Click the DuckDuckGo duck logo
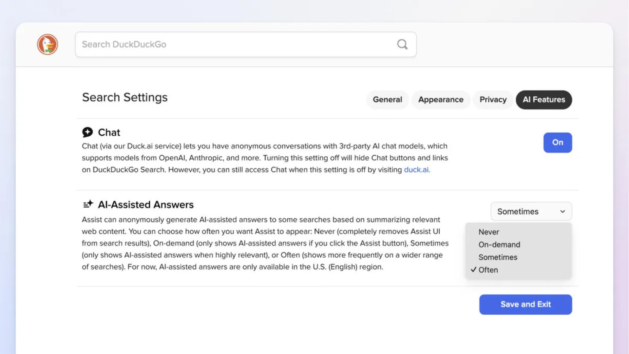The width and height of the screenshot is (629, 354). pyautogui.click(x=48, y=44)
